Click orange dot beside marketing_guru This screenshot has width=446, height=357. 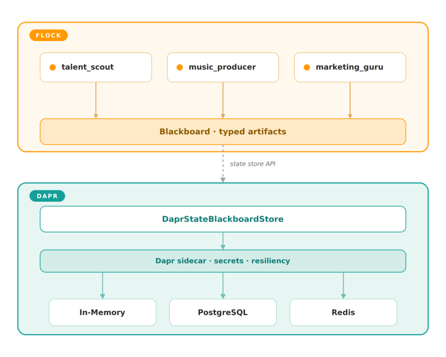pos(307,67)
